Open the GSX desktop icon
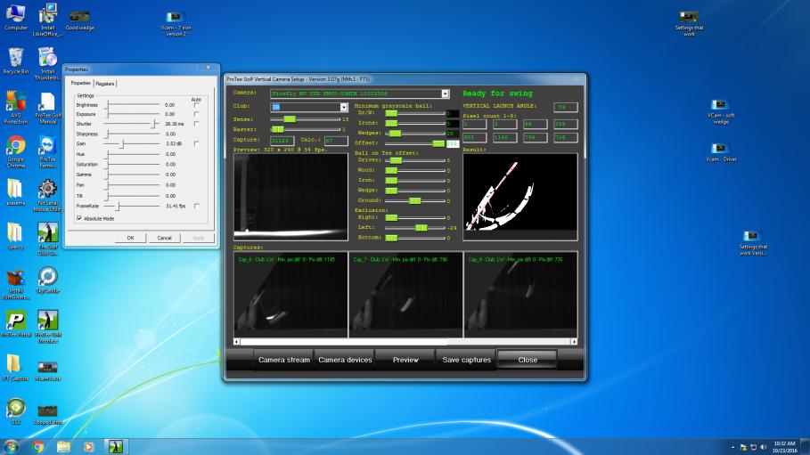 click(x=15, y=411)
